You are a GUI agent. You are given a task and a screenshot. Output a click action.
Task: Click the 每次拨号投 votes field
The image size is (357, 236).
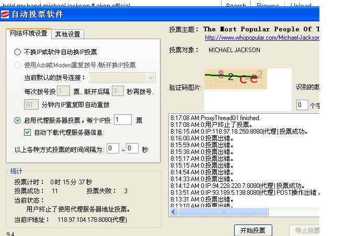[x=63, y=91]
